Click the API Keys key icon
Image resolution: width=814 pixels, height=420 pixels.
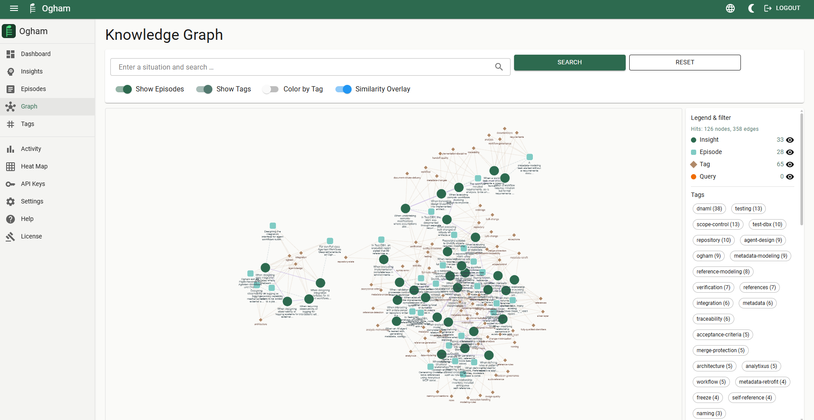click(11, 184)
